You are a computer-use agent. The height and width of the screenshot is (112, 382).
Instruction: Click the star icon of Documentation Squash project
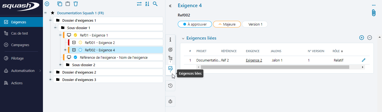pos(53,13)
